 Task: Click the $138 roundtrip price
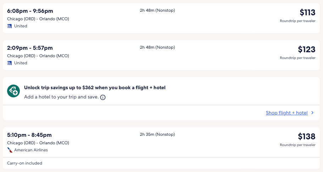coord(306,136)
